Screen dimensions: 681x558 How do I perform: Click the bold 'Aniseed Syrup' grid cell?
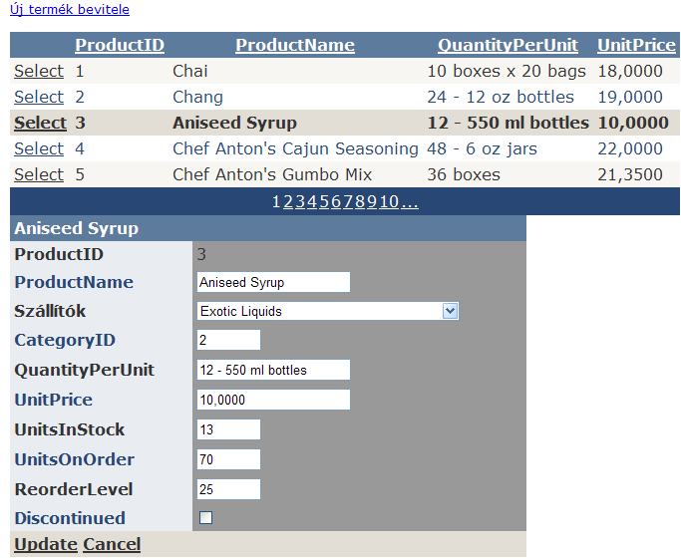coord(234,123)
